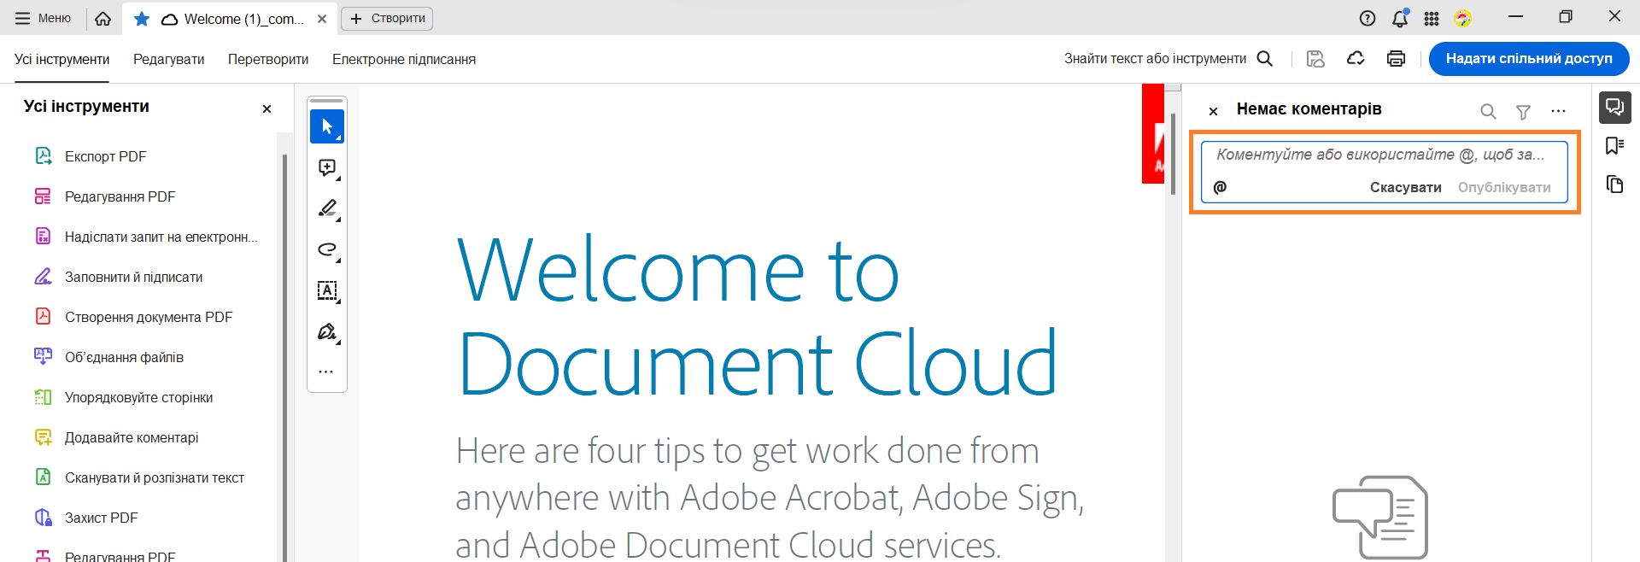Screen dimensions: 1640x562
Task: Select the highlighter tool in quick toolbar
Action: tap(327, 208)
